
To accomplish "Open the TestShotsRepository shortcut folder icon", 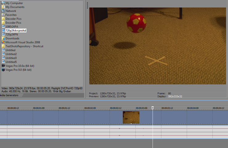I will coord(3,46).
